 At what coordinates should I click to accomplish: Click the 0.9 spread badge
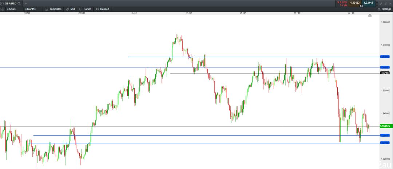pyautogui.click(x=362, y=5)
